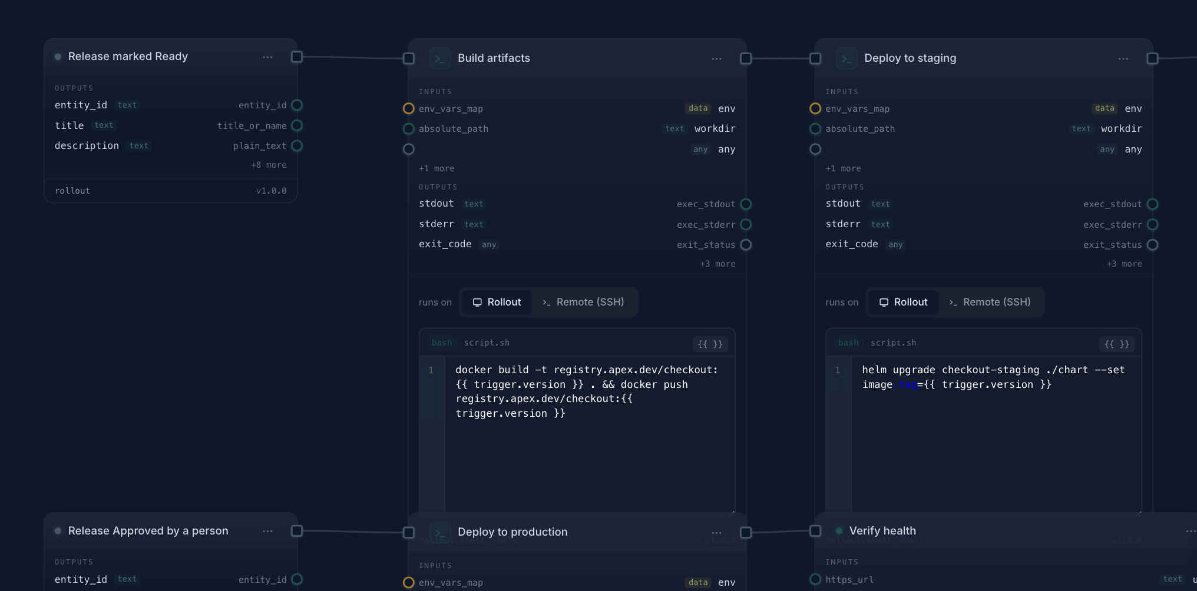Expand +3 more outputs on Build artifacts
This screenshot has height=591, width=1197.
[x=717, y=264]
